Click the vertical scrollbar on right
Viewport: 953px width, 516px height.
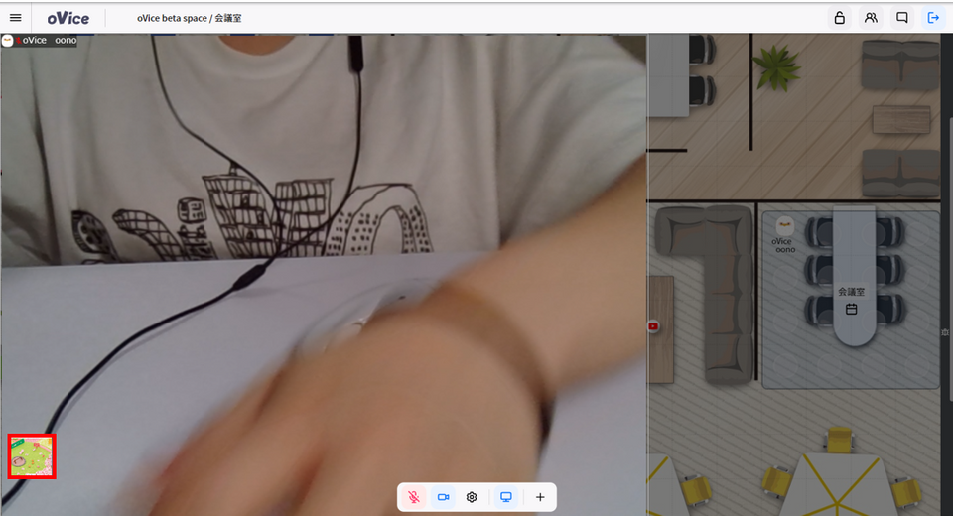(x=949, y=259)
